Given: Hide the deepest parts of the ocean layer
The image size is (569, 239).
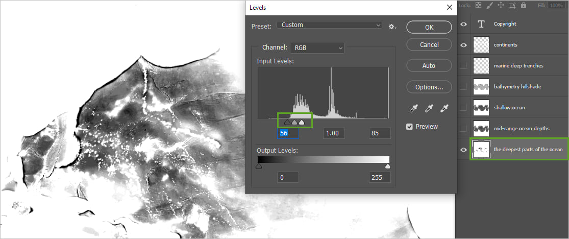Looking at the screenshot, I should pos(463,149).
